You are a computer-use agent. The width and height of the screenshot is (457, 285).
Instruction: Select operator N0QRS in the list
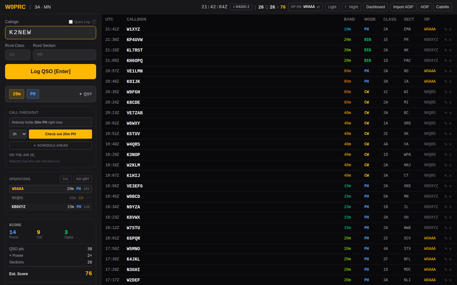click(x=51, y=198)
